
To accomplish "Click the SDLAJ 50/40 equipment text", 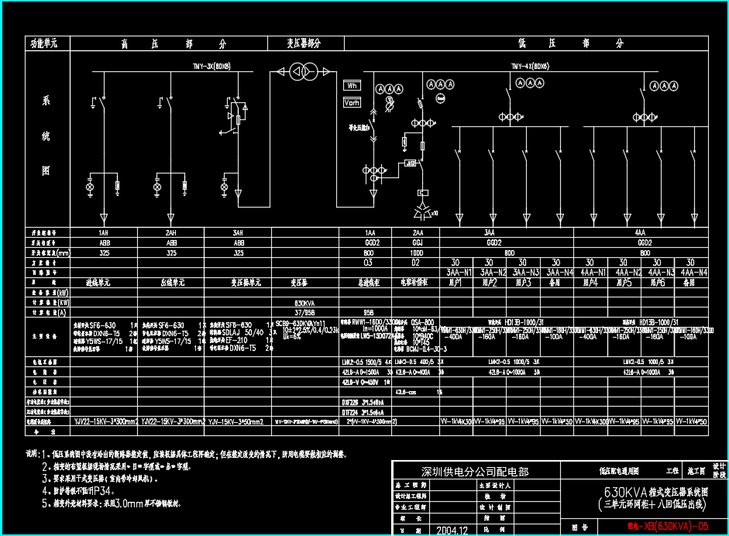I will 242,333.
